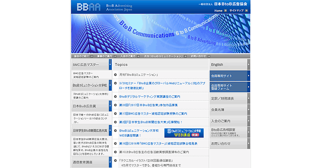Click the arrow icon beside サイトマップ
This screenshot has height=168, width=321.
point(246,11)
